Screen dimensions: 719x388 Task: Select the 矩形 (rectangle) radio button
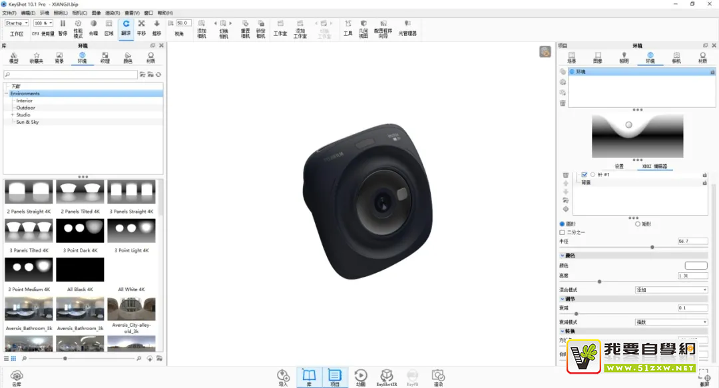(638, 224)
